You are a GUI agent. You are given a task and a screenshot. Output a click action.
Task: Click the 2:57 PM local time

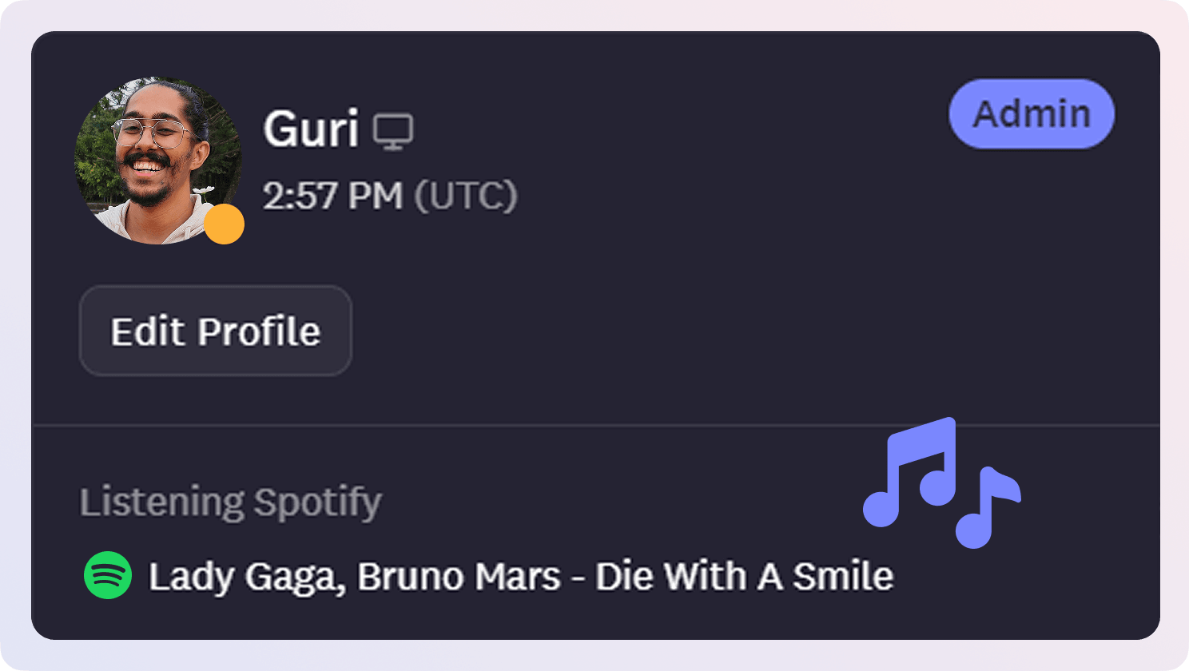click(x=332, y=196)
